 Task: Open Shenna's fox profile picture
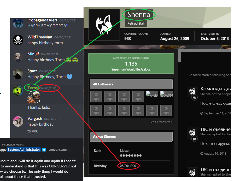pyautogui.click(x=104, y=25)
